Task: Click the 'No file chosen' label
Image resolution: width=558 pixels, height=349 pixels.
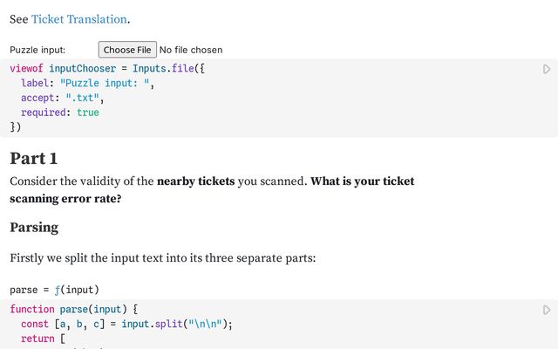Action: click(x=191, y=50)
